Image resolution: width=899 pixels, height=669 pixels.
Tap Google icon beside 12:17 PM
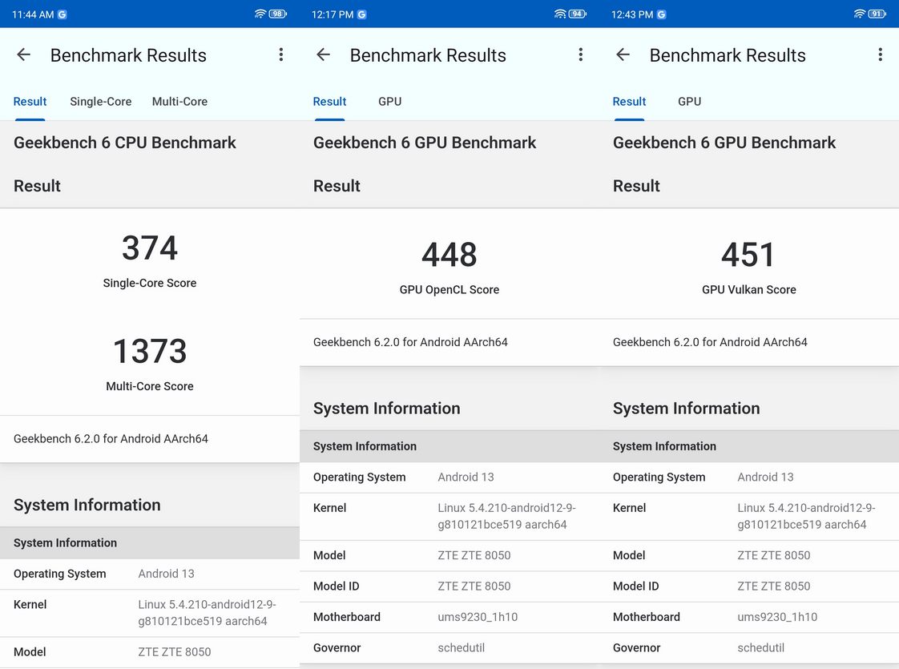pos(362,14)
